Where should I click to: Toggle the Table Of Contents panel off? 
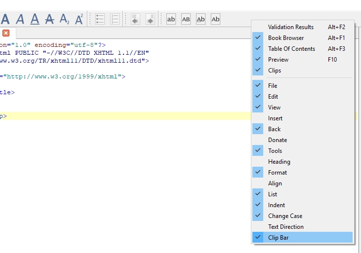(291, 49)
